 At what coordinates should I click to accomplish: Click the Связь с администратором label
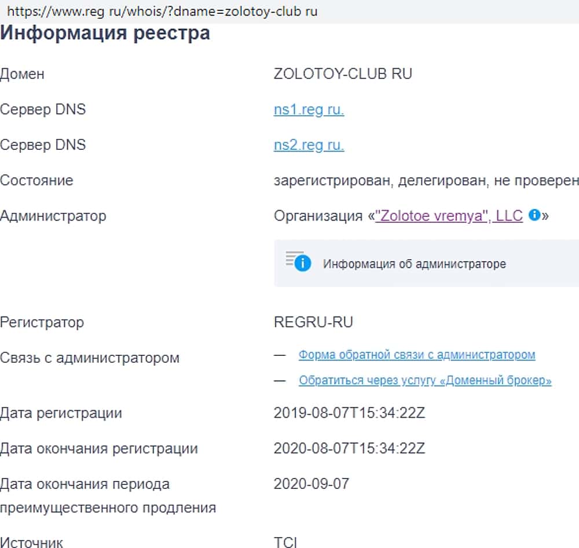pyautogui.click(x=90, y=358)
